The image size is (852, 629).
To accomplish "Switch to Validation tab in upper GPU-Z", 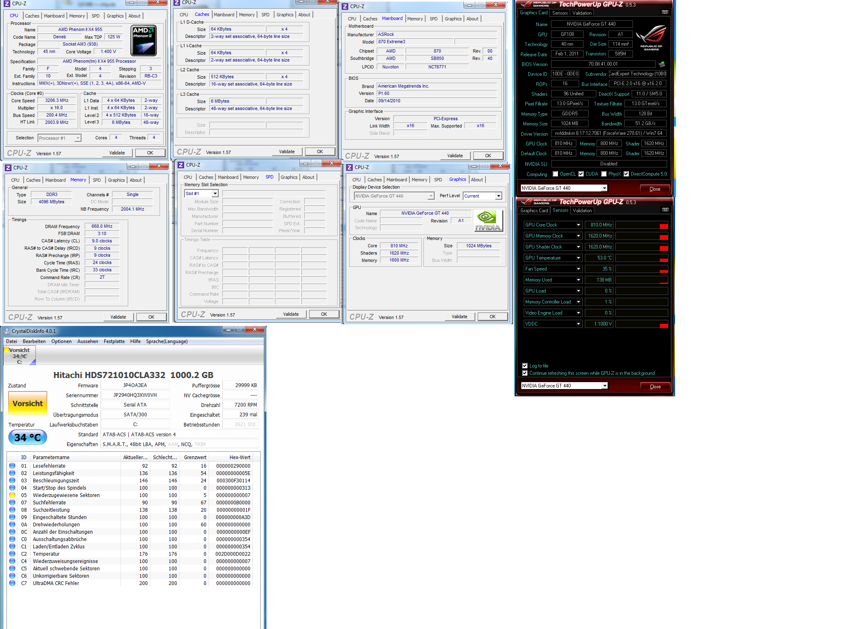I will 582,13.
